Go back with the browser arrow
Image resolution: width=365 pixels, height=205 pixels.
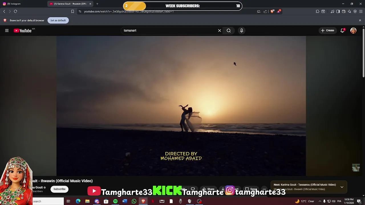tap(4, 11)
